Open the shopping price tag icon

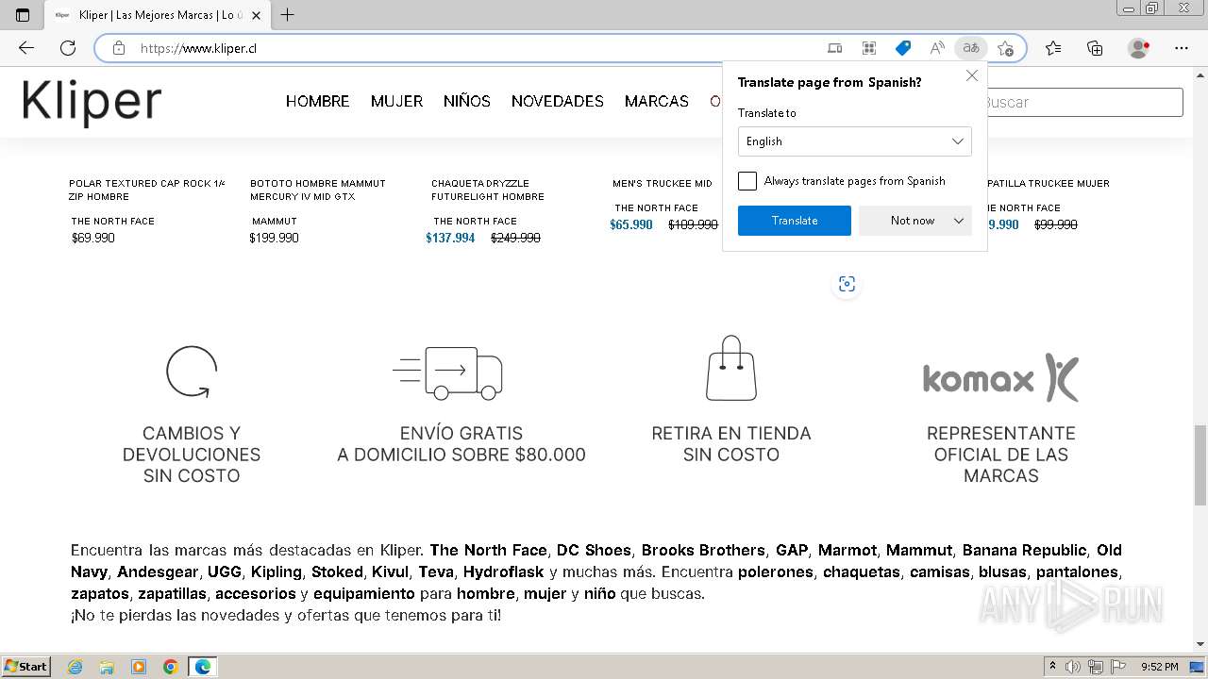pyautogui.click(x=903, y=48)
